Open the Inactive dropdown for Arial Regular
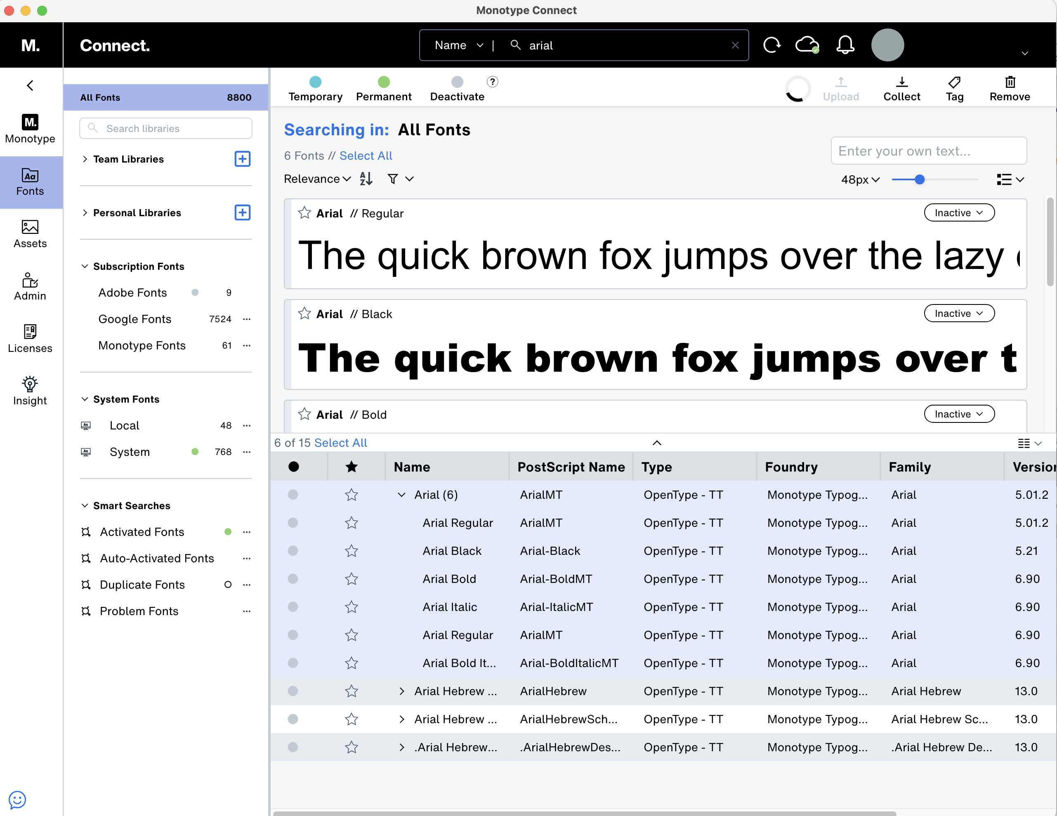1057x816 pixels. 959,213
